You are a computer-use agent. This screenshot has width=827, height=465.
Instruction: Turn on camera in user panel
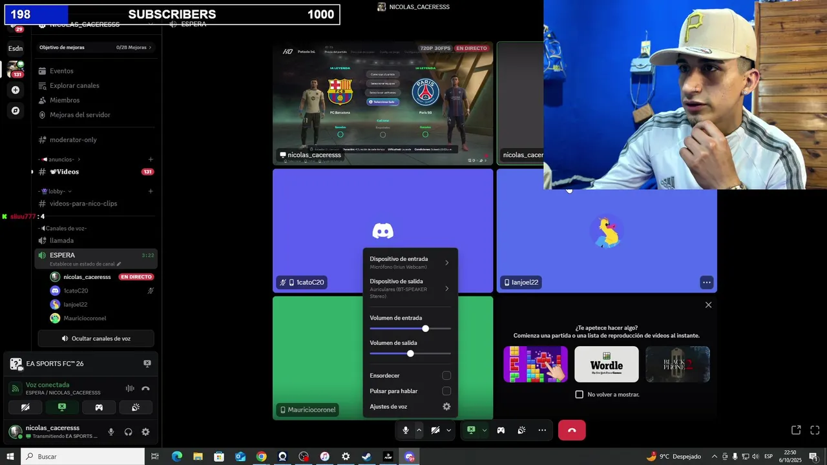click(x=25, y=408)
